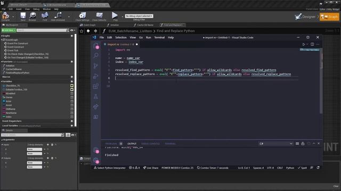
Task: Open the Terminal menu in VS Code
Action: tap(159, 38)
